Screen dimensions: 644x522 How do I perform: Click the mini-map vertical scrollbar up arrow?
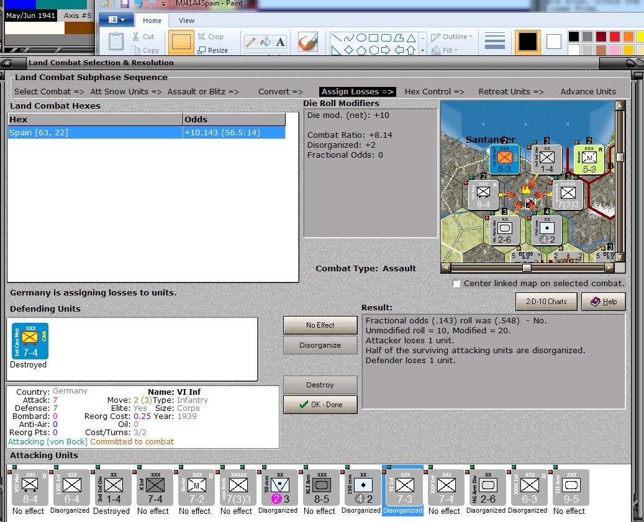[x=620, y=106]
